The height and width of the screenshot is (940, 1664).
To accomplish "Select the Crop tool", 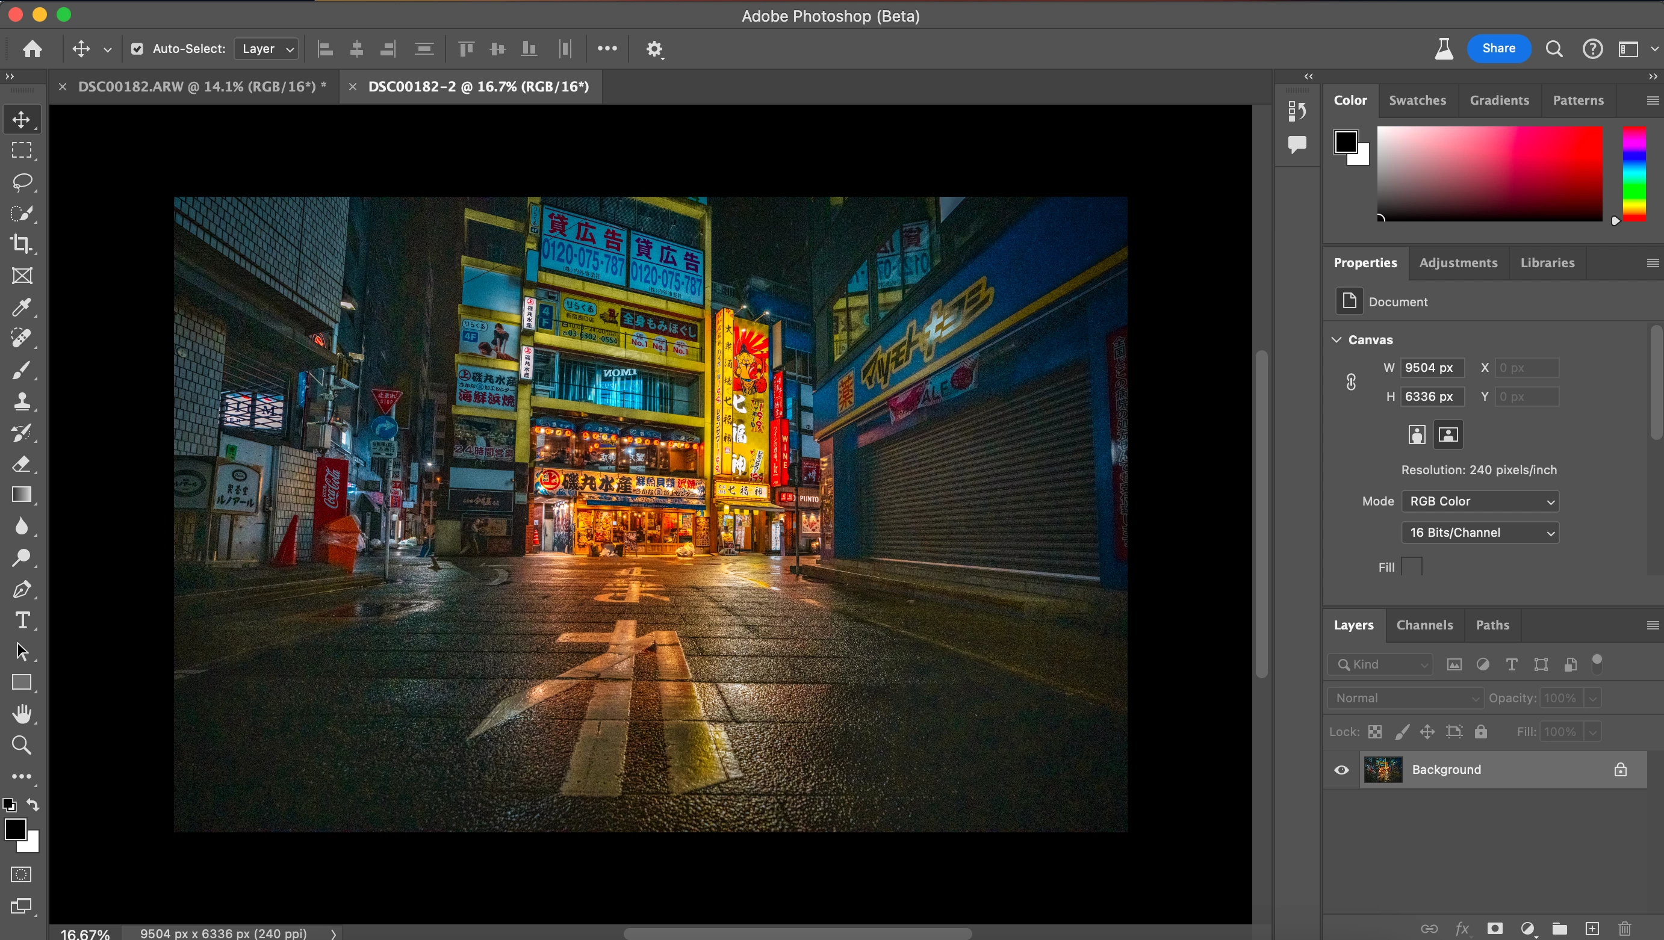I will (21, 244).
